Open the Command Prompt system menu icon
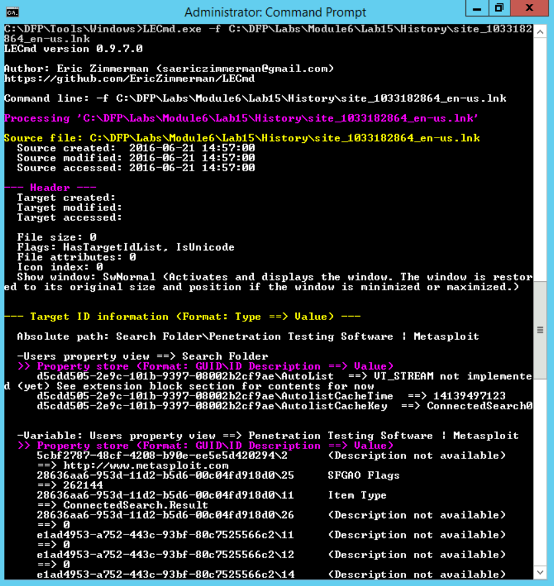This screenshot has width=554, height=586. (12, 12)
